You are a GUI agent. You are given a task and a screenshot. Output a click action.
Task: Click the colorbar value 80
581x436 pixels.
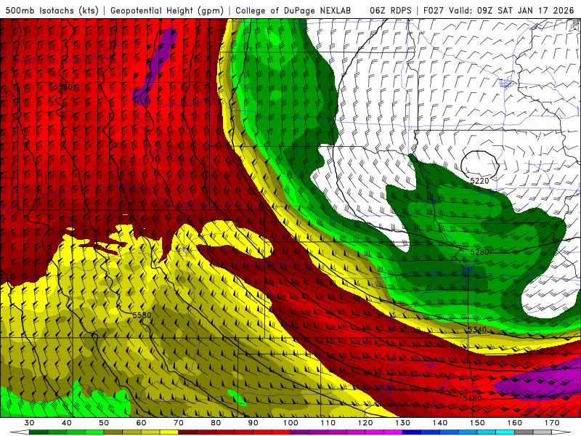tap(216, 423)
